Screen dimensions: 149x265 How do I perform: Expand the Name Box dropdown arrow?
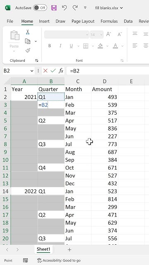(32, 71)
